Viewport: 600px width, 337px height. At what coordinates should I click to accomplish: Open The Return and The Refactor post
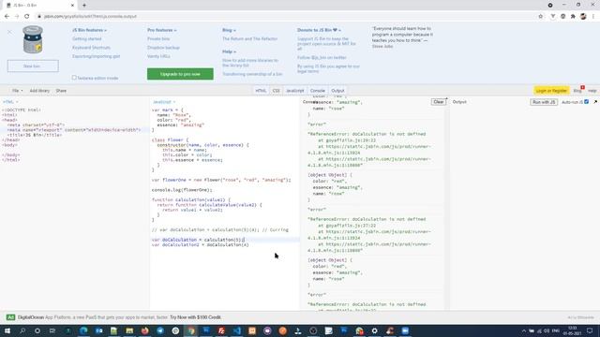(250, 39)
